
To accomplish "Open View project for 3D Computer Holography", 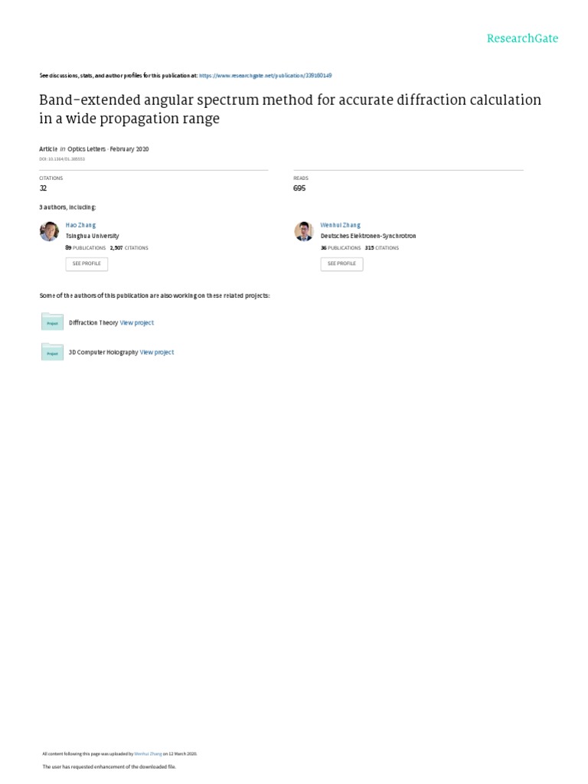I will pos(157,352).
